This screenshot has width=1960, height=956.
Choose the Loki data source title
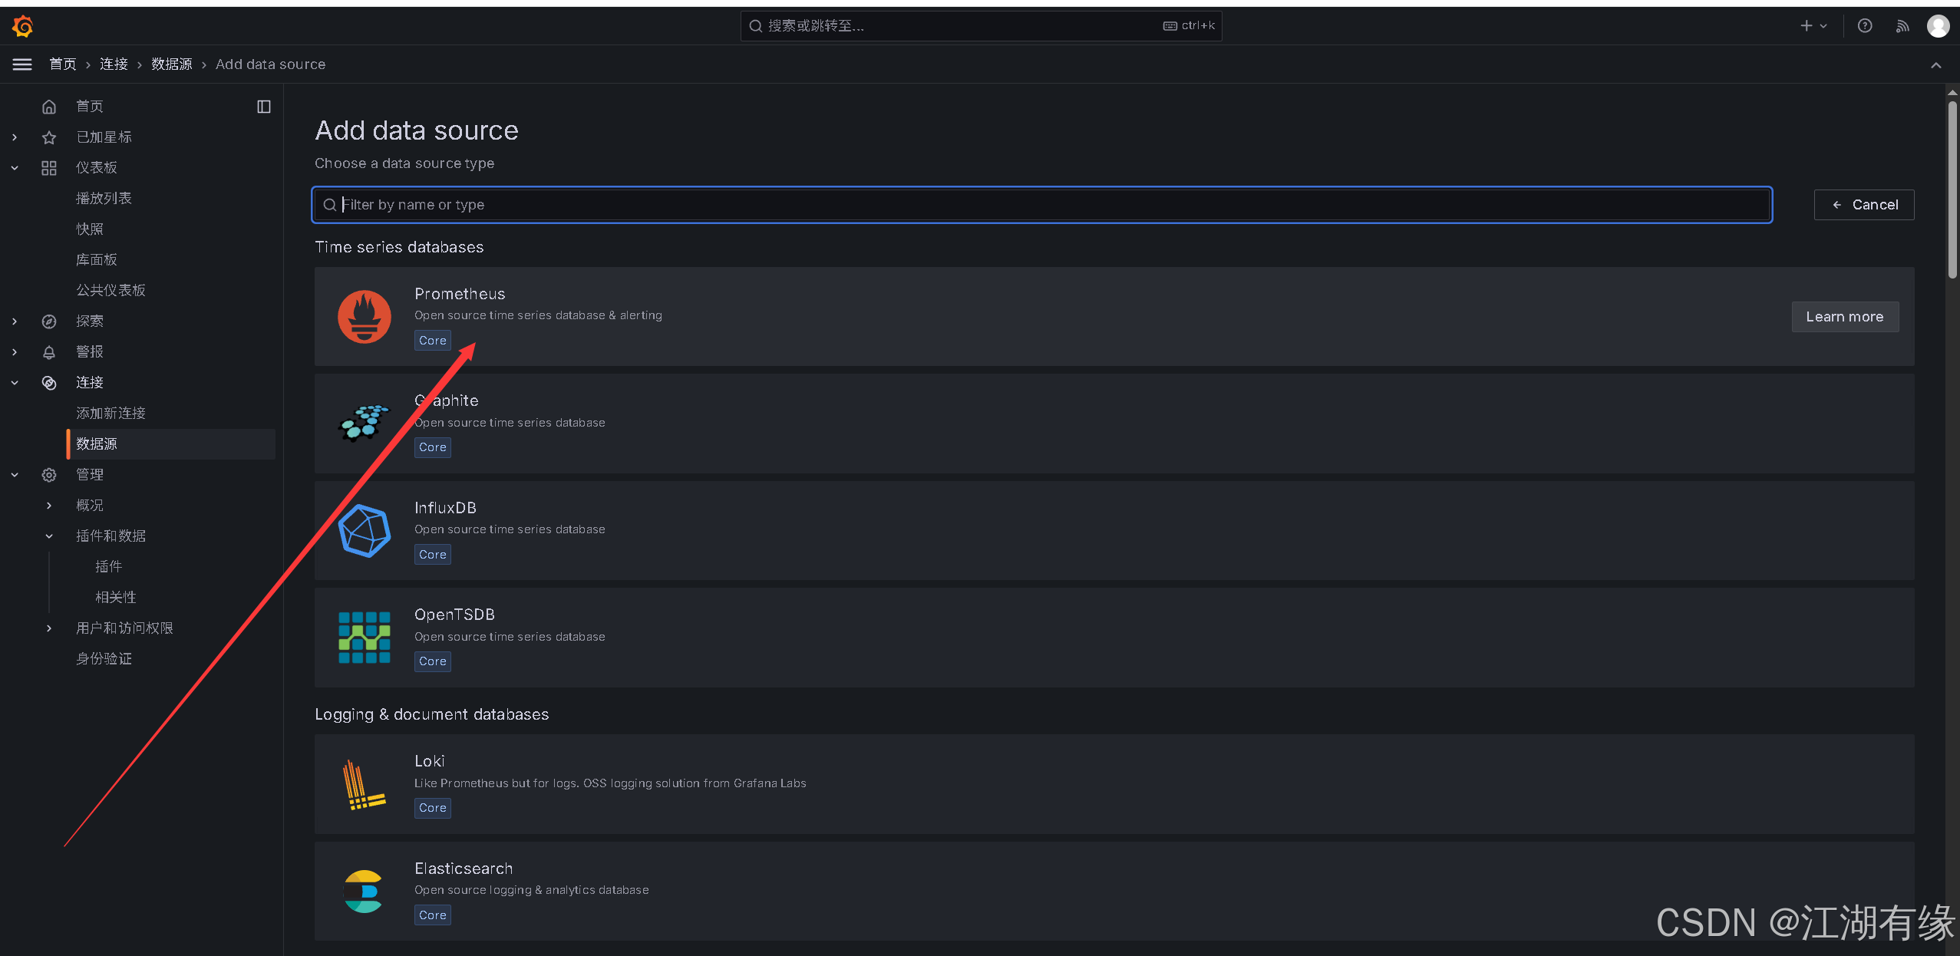[x=429, y=761]
